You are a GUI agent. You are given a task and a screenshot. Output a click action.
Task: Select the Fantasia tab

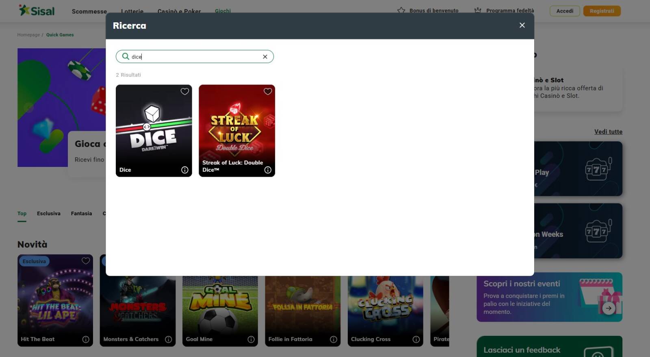(81, 213)
